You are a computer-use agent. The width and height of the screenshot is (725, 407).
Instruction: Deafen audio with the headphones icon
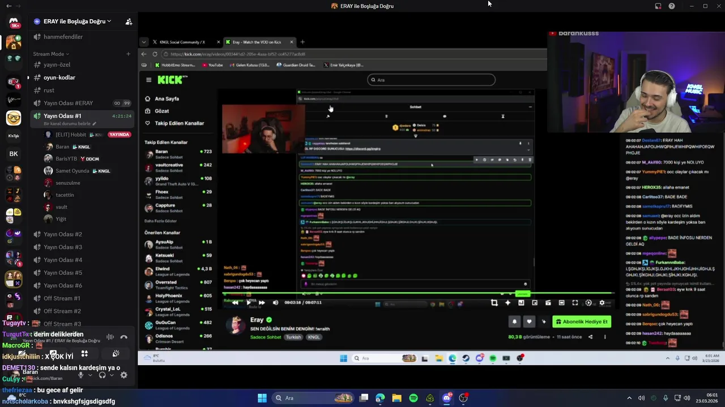[x=103, y=375]
